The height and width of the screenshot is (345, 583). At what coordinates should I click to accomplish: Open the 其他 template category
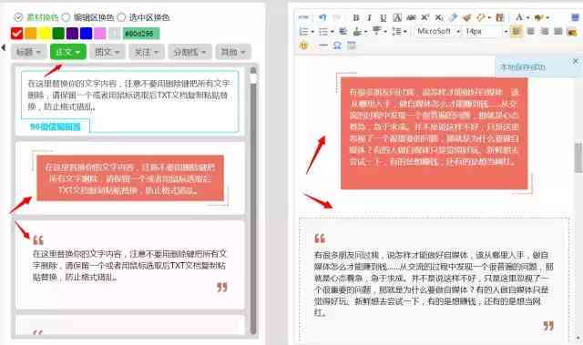(233, 52)
